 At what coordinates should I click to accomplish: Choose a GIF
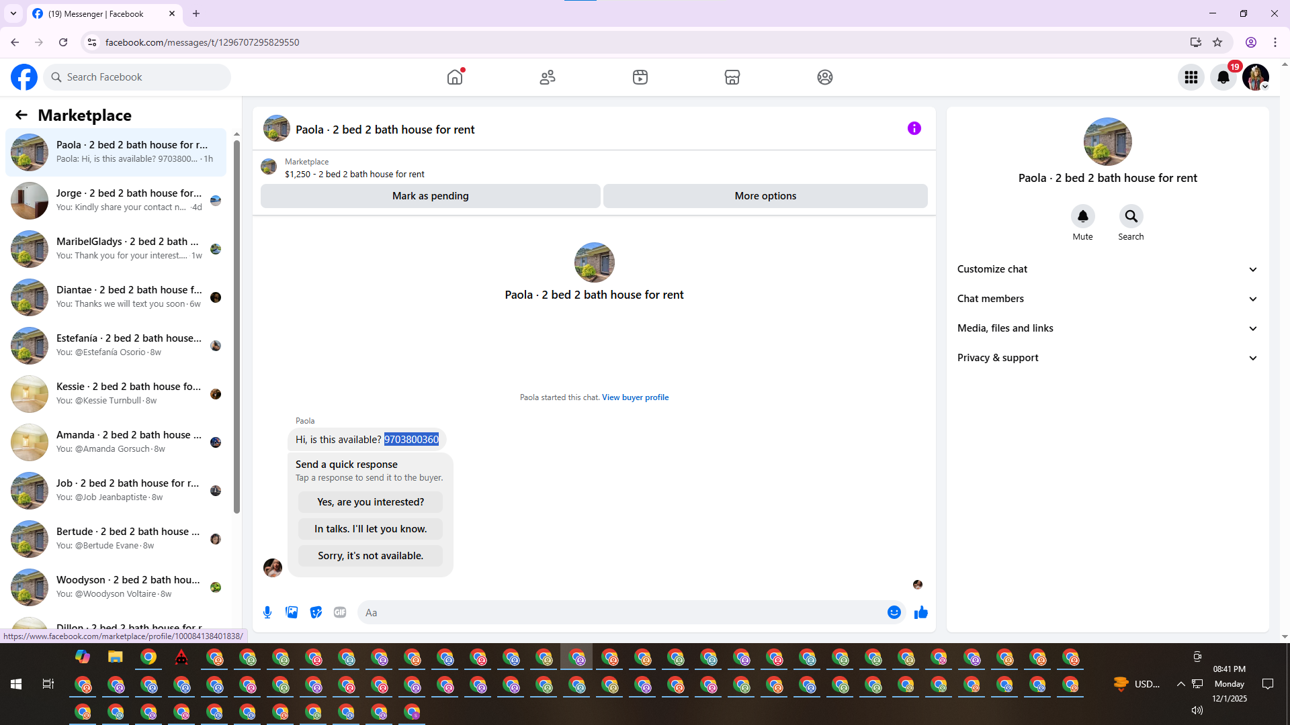[340, 612]
